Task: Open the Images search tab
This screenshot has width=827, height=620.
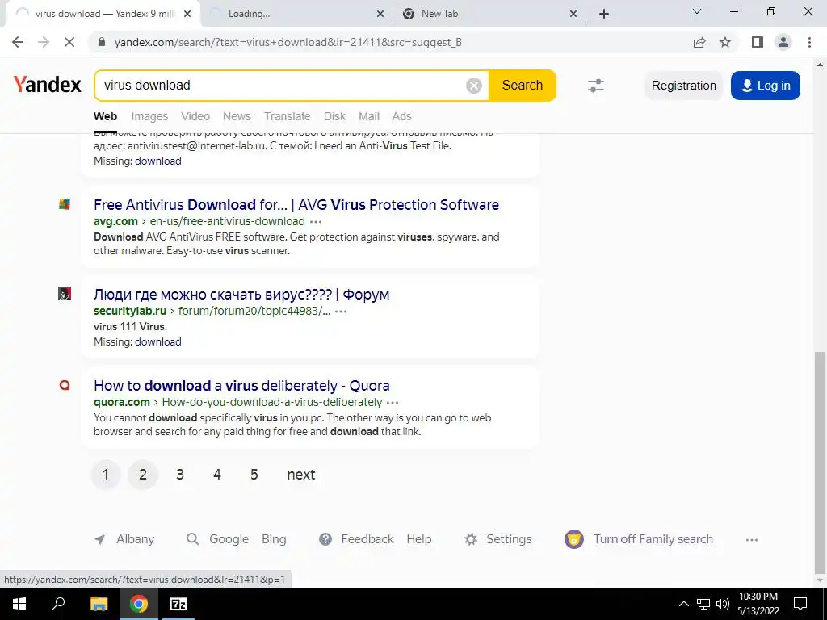Action: (x=149, y=116)
